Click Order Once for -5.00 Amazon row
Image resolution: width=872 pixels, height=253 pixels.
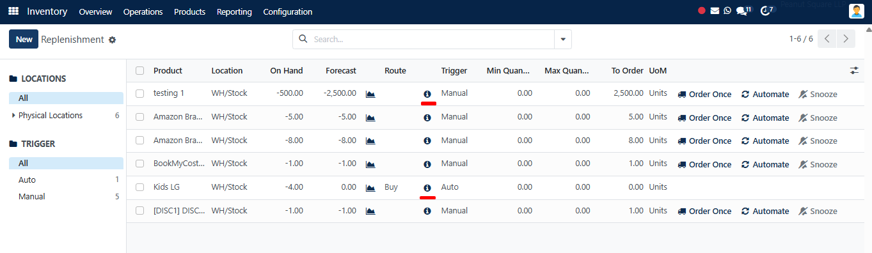(x=704, y=118)
